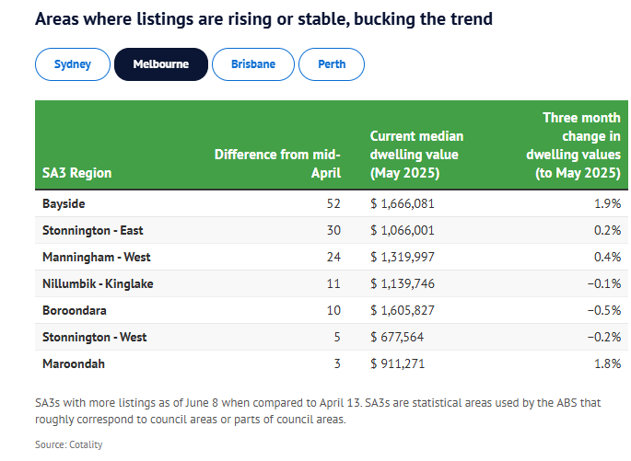
Task: Click the Boroondara region name
Action: pyautogui.click(x=76, y=310)
